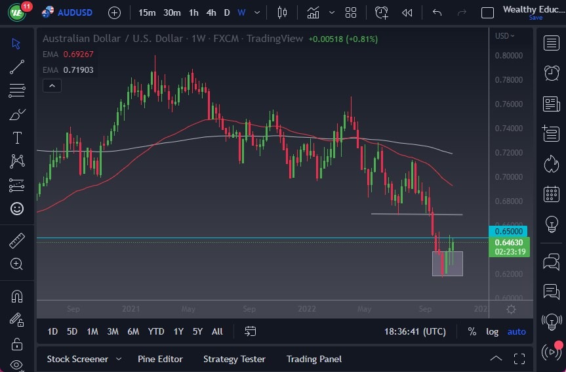The width and height of the screenshot is (566, 372).
Task: Open the USD currency dropdown
Action: coord(504,36)
